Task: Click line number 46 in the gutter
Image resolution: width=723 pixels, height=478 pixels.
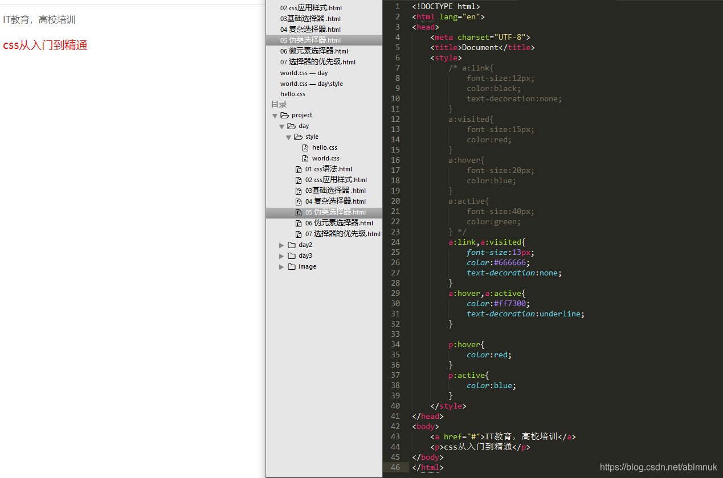Action: [x=395, y=467]
